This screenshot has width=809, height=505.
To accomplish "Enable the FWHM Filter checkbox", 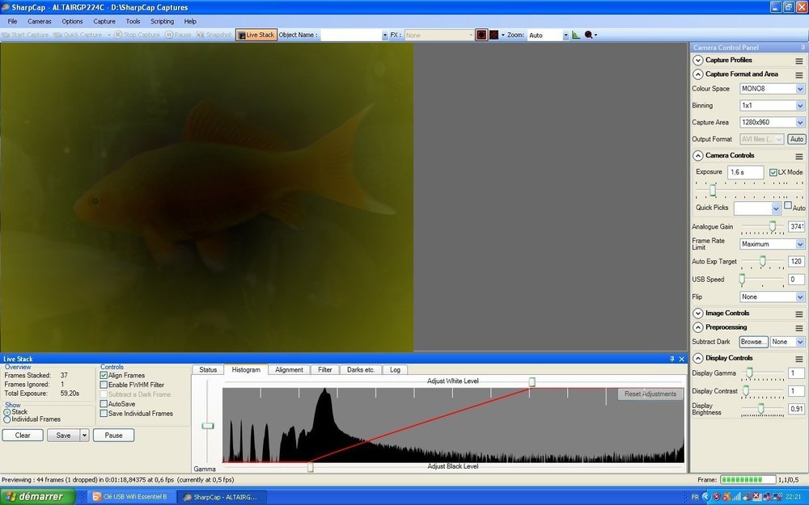I will [104, 385].
